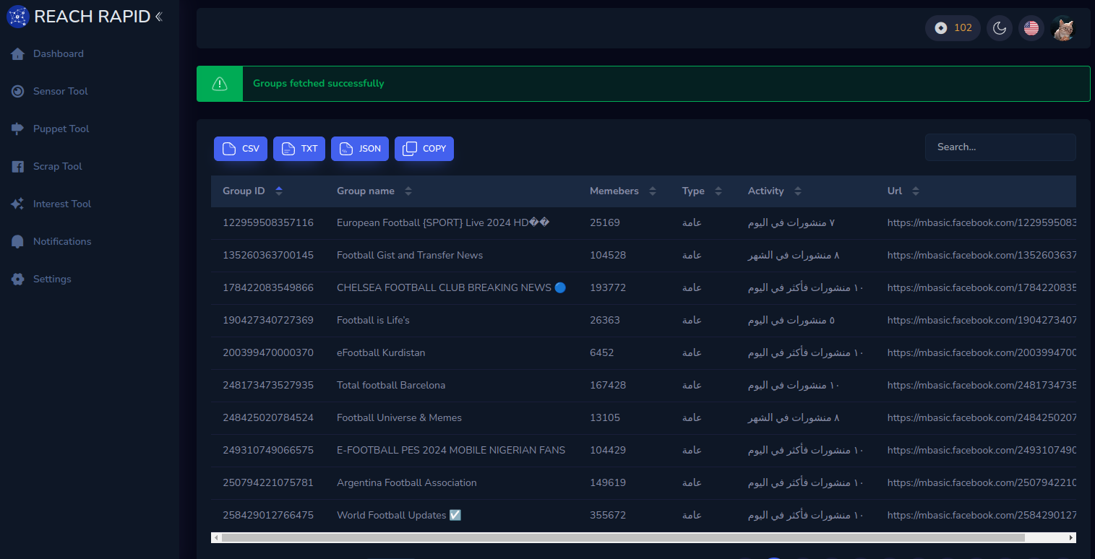
Task: Click the Scrap Tool Facebook icon
Action: point(18,167)
